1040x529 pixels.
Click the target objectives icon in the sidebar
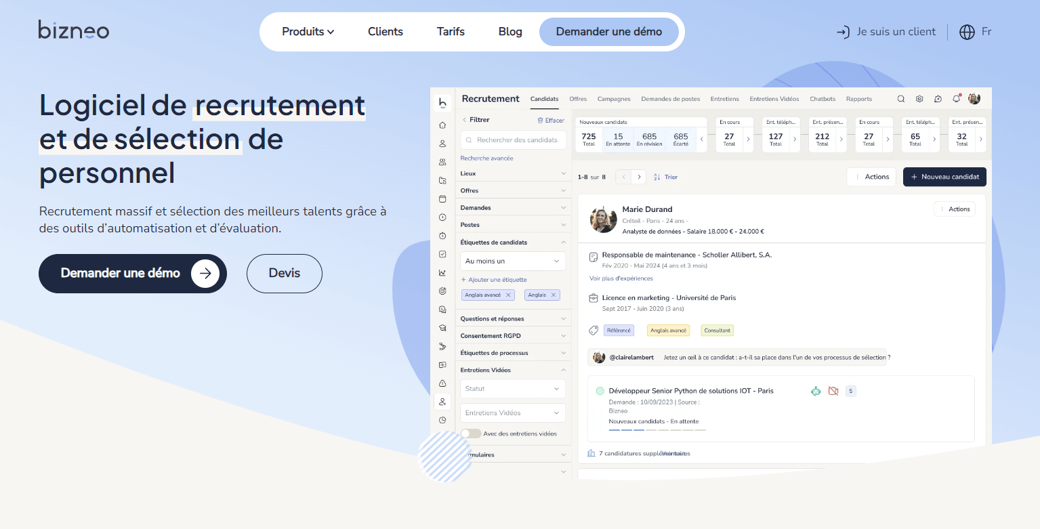click(442, 291)
